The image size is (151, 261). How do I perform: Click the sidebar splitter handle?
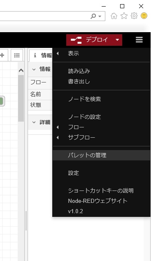(x=26, y=221)
